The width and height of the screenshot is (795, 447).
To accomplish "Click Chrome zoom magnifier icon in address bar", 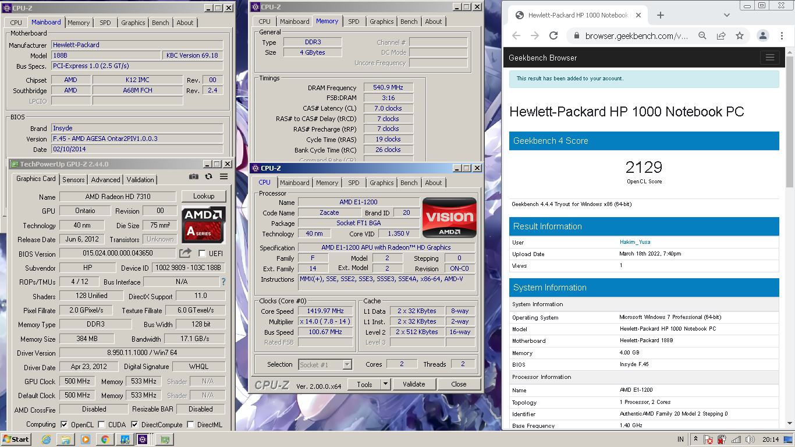I will (702, 36).
